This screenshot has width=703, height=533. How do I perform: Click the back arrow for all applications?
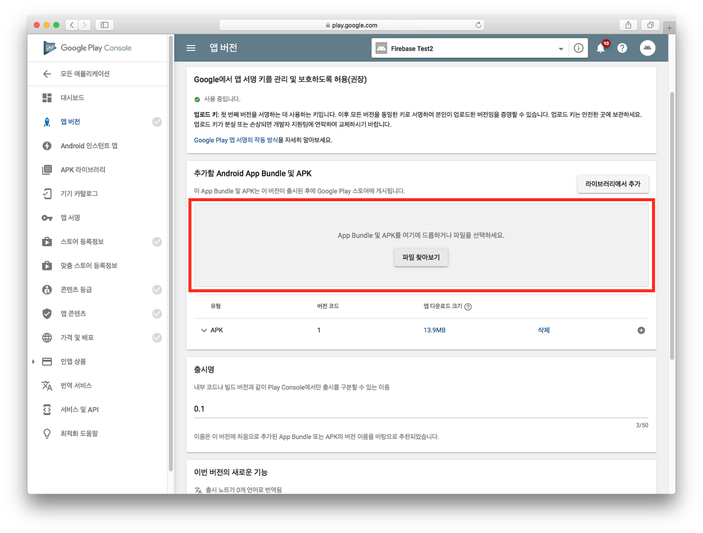pos(47,74)
